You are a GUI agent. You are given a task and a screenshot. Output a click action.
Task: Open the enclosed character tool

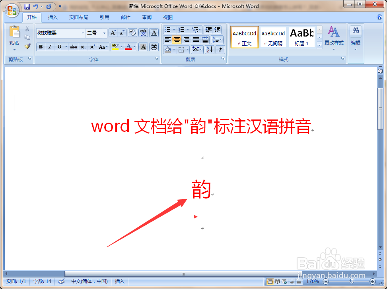pyautogui.click(x=154, y=47)
